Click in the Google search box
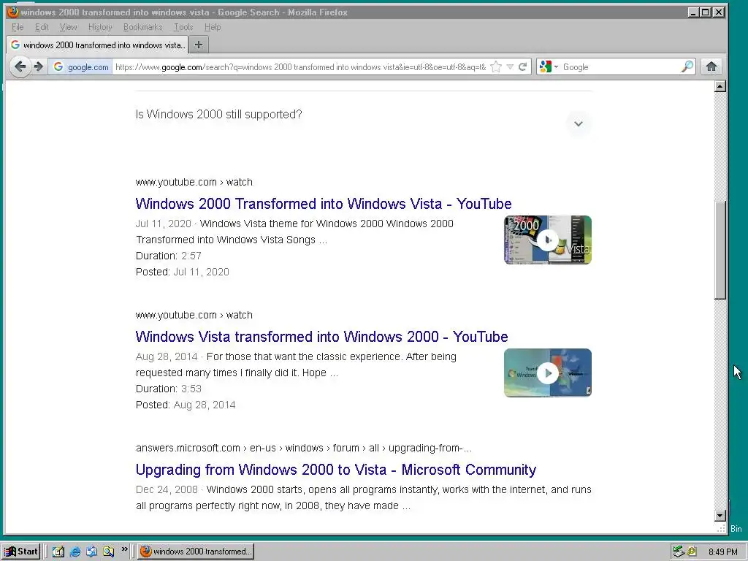Image resolution: width=748 pixels, height=561 pixels. (x=620, y=66)
